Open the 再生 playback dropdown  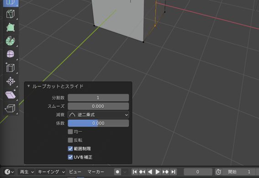(x=26, y=172)
